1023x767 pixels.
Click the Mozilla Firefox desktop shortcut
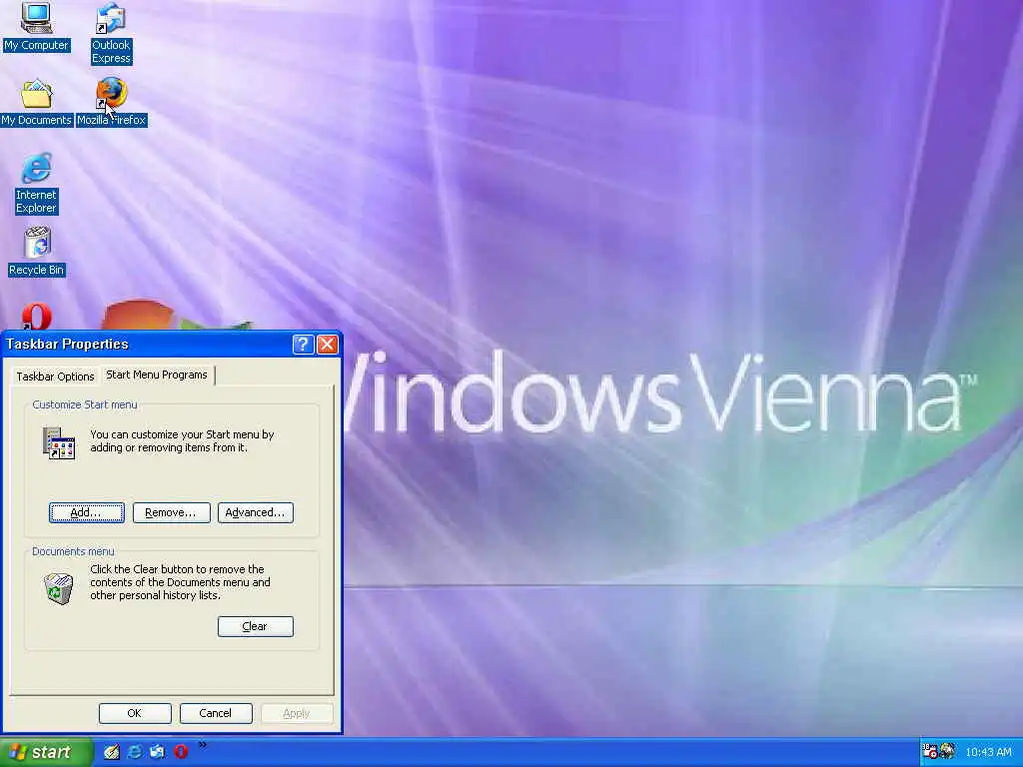(112, 102)
